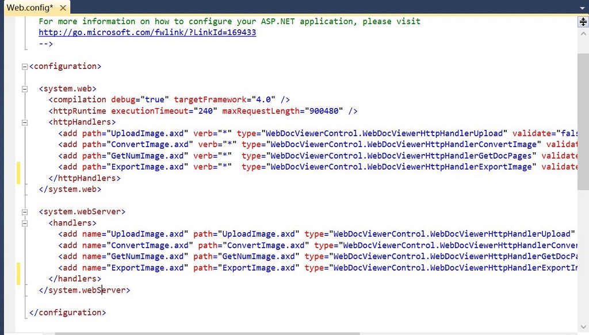Viewport: 589px width, 335px height.
Task: Collapse the system.webServer section
Action: pyautogui.click(x=25, y=212)
